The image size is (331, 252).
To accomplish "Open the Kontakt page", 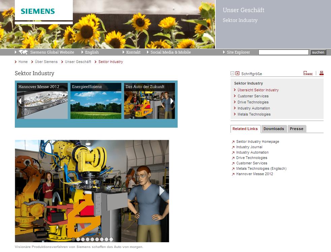I will click(133, 52).
